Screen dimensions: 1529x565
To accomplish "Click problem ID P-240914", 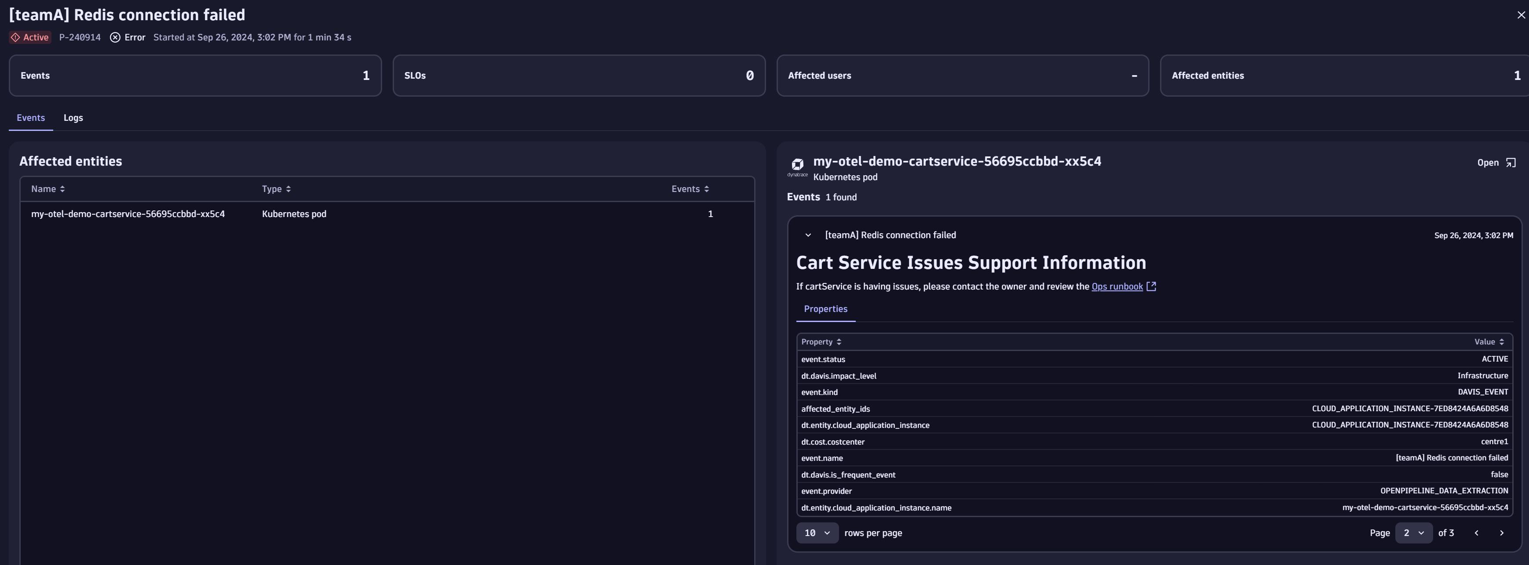I will (80, 37).
